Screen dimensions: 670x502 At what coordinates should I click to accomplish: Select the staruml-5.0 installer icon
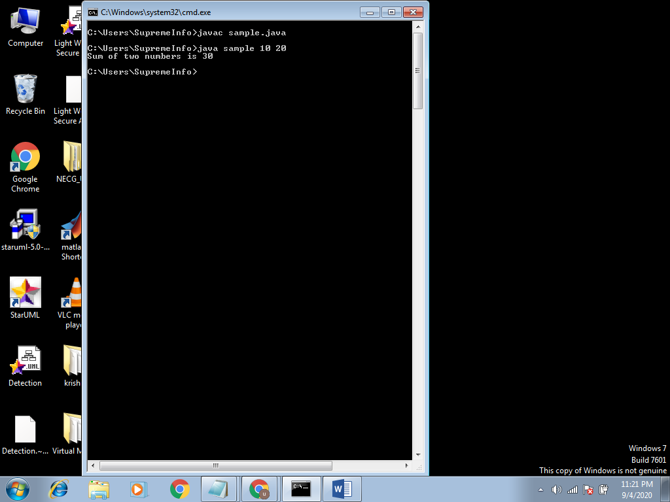click(24, 226)
